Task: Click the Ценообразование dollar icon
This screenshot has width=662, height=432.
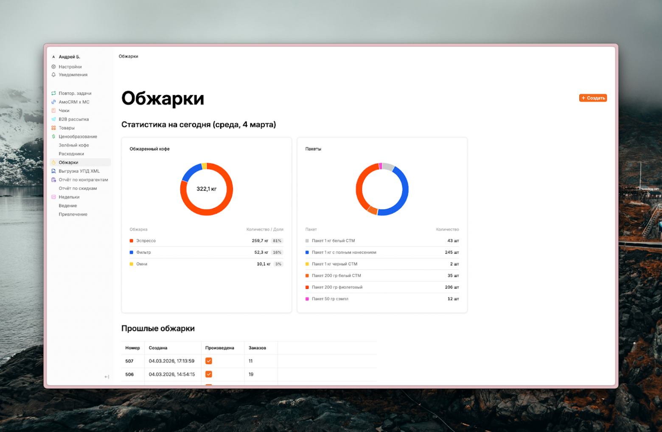Action: pyautogui.click(x=53, y=137)
